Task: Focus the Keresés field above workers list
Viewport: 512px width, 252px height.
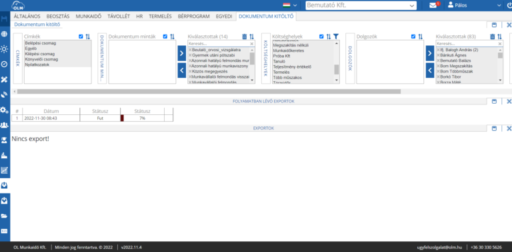Action: pyautogui.click(x=467, y=44)
